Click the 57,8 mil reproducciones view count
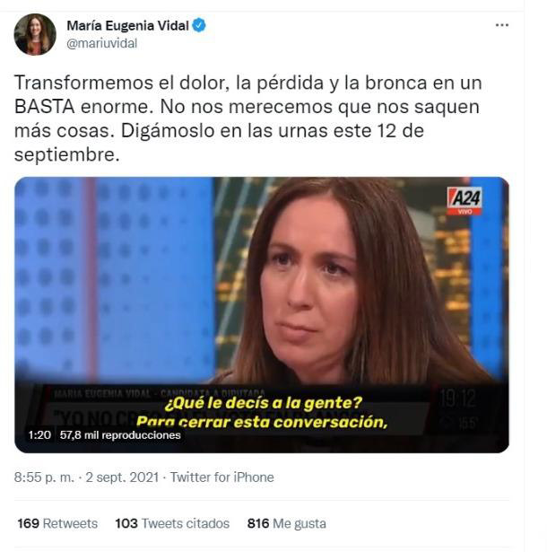Image resolution: width=547 pixels, height=552 pixels. (x=120, y=435)
